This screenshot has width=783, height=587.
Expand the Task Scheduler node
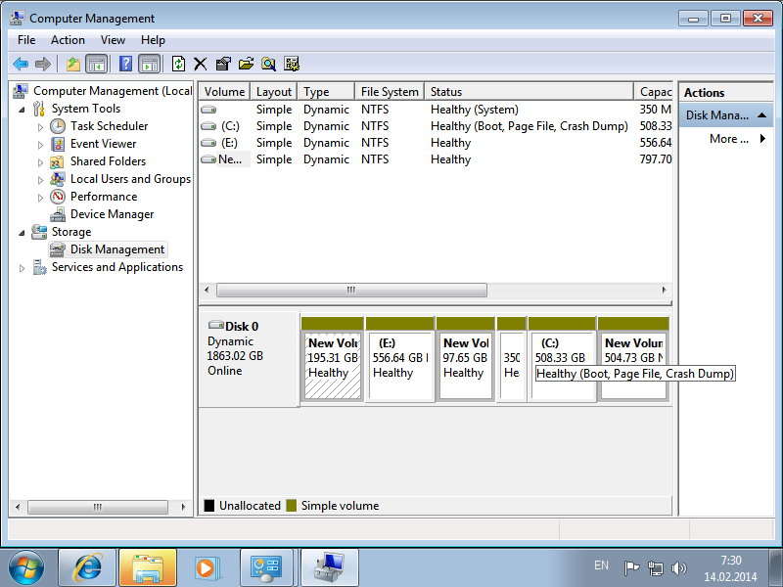tap(40, 127)
